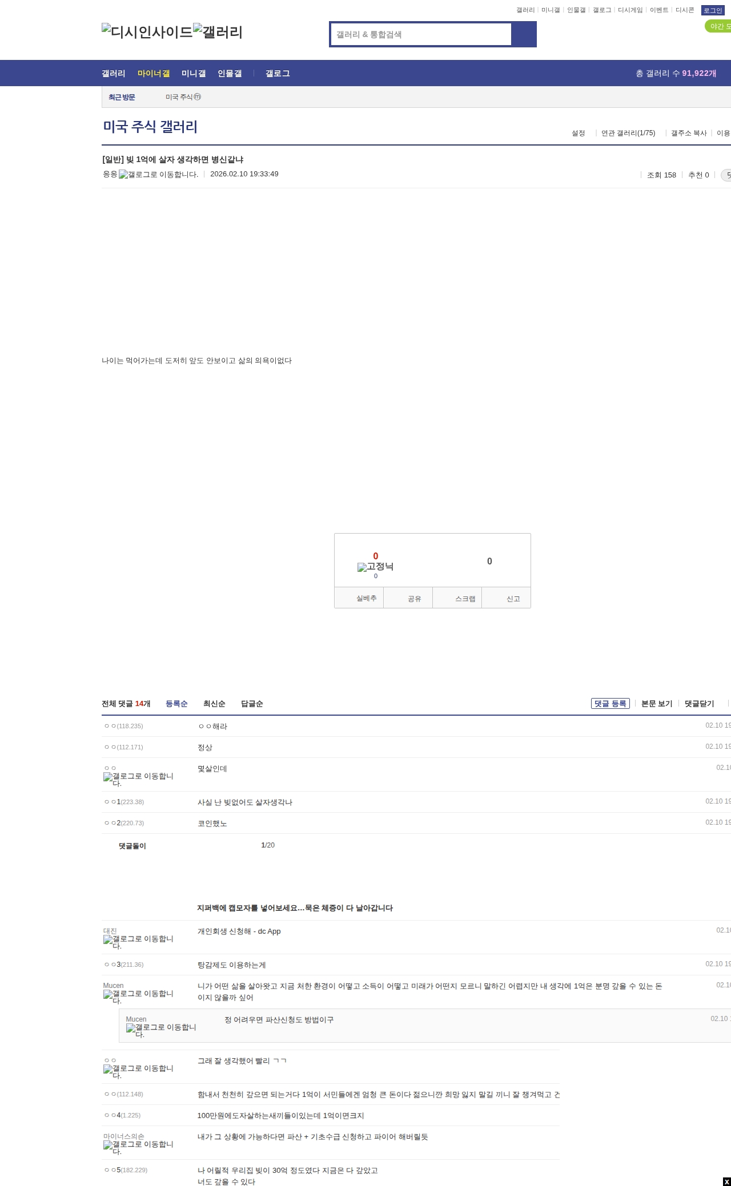Open 갤로그 in the blue navigation bar

coord(278,74)
